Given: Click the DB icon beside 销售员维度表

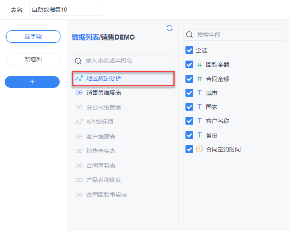Looking at the screenshot, I should click(79, 93).
